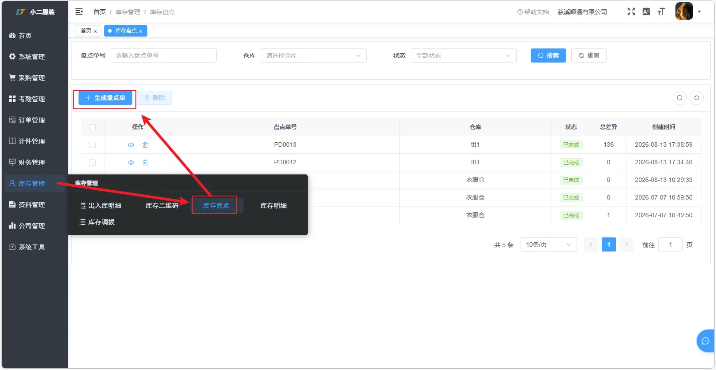The width and height of the screenshot is (716, 370).
Task: Click timestamp 2026-07-07 18:49:50
Action: 664,215
